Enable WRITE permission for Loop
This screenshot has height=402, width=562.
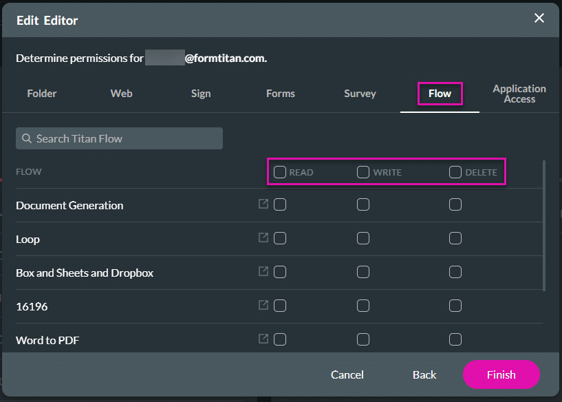[x=363, y=238]
